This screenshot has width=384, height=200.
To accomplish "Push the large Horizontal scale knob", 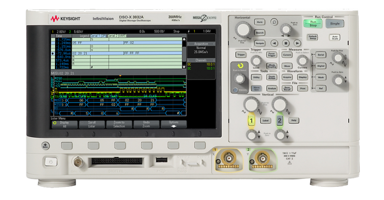I will tap(243, 29).
